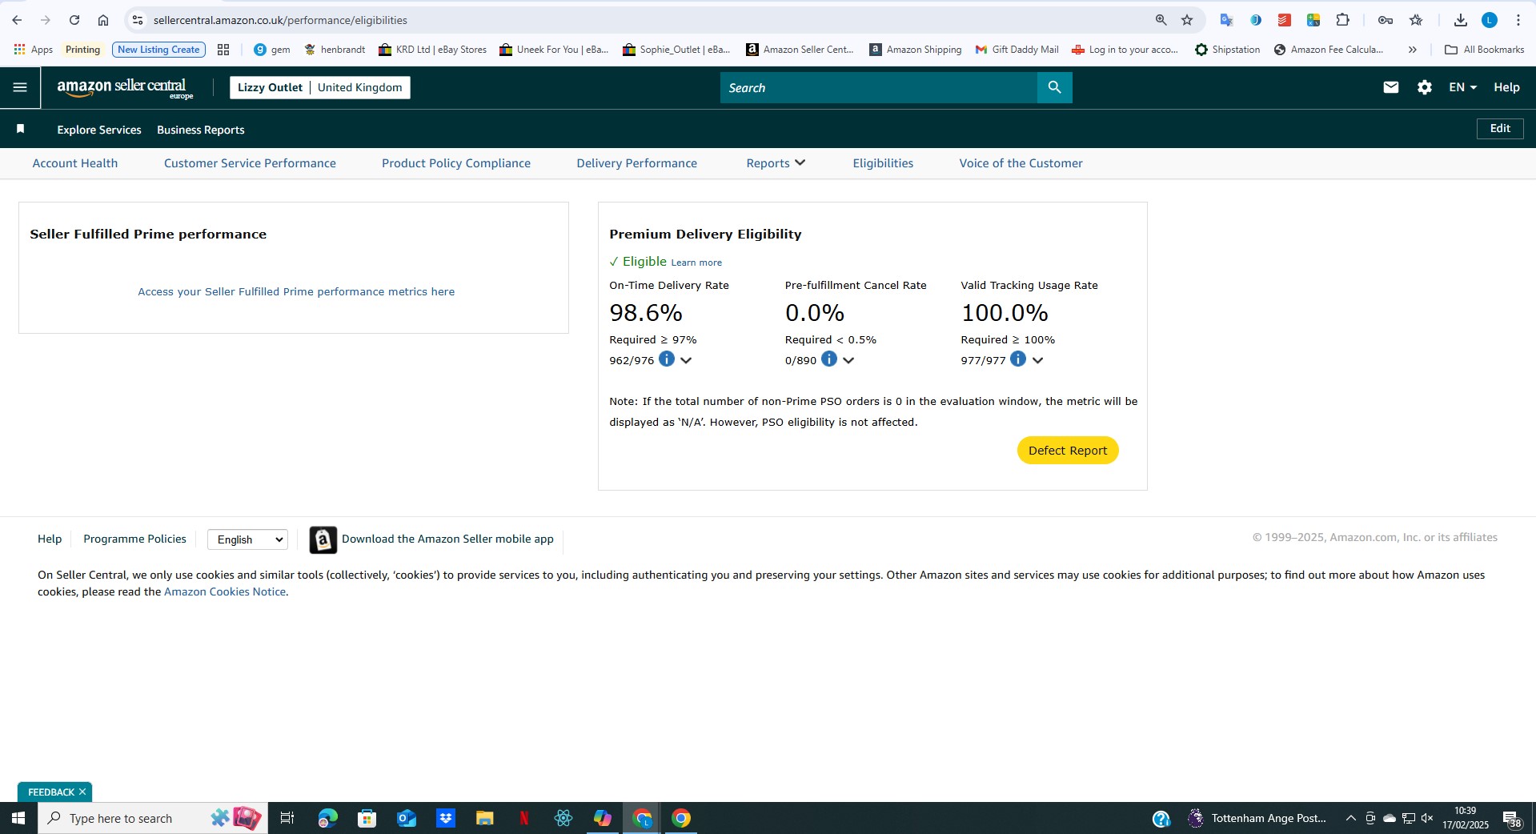The width and height of the screenshot is (1536, 834).
Task: Open the Amazon Shipping bookmark
Action: [x=915, y=50]
